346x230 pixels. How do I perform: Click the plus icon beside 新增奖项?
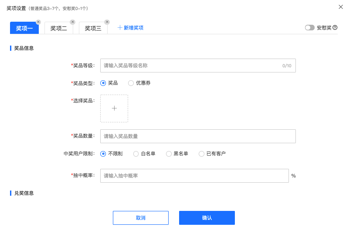(120, 27)
